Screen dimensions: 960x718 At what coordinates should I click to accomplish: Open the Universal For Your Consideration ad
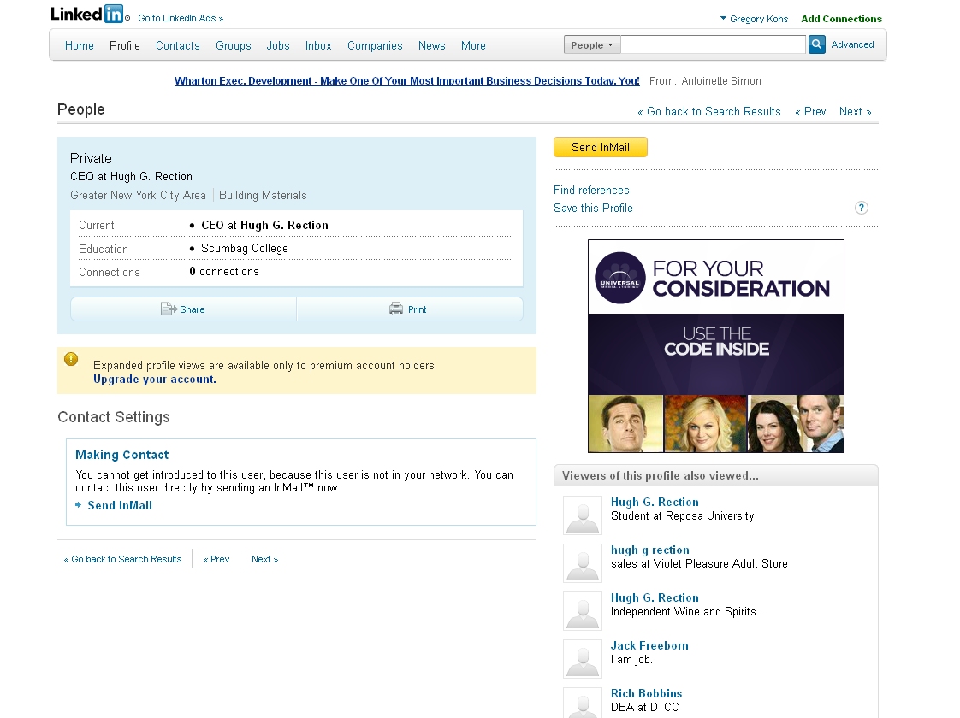(715, 345)
